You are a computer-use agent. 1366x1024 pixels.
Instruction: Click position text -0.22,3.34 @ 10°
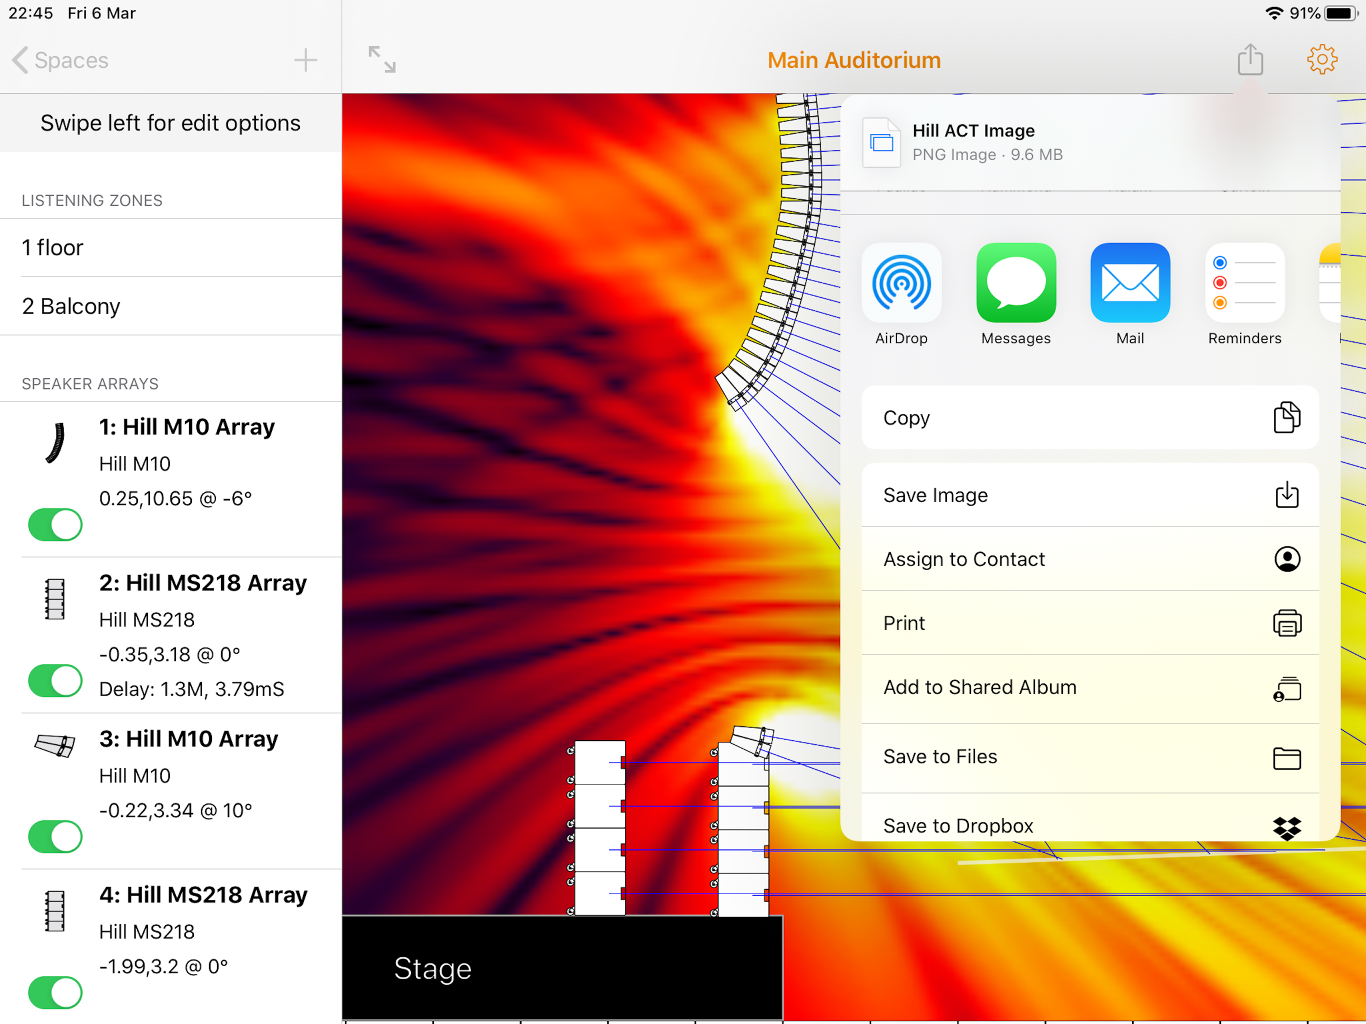click(175, 810)
